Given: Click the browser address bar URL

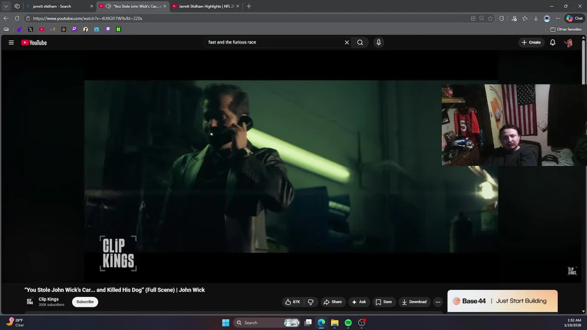Looking at the screenshot, I should point(87,18).
